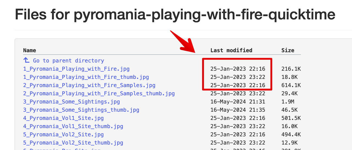
Task: Open the Go to parent directory link
Action: [68, 61]
